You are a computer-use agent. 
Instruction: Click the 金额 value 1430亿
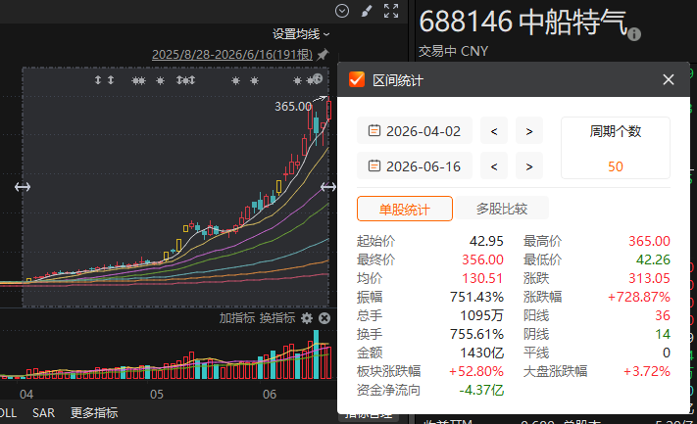[x=481, y=353]
